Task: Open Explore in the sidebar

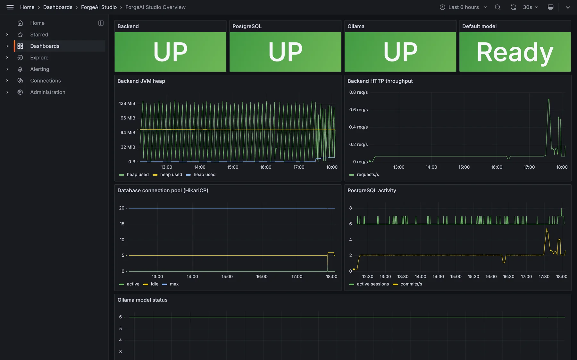Action: tap(39, 58)
